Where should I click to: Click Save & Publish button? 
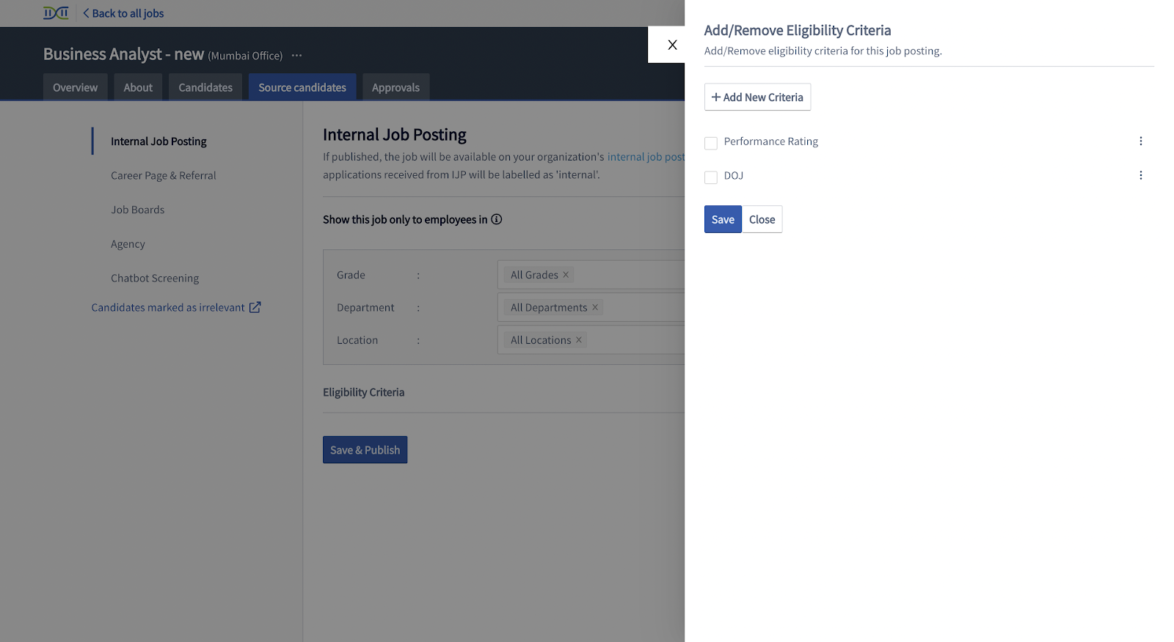pyautogui.click(x=365, y=450)
